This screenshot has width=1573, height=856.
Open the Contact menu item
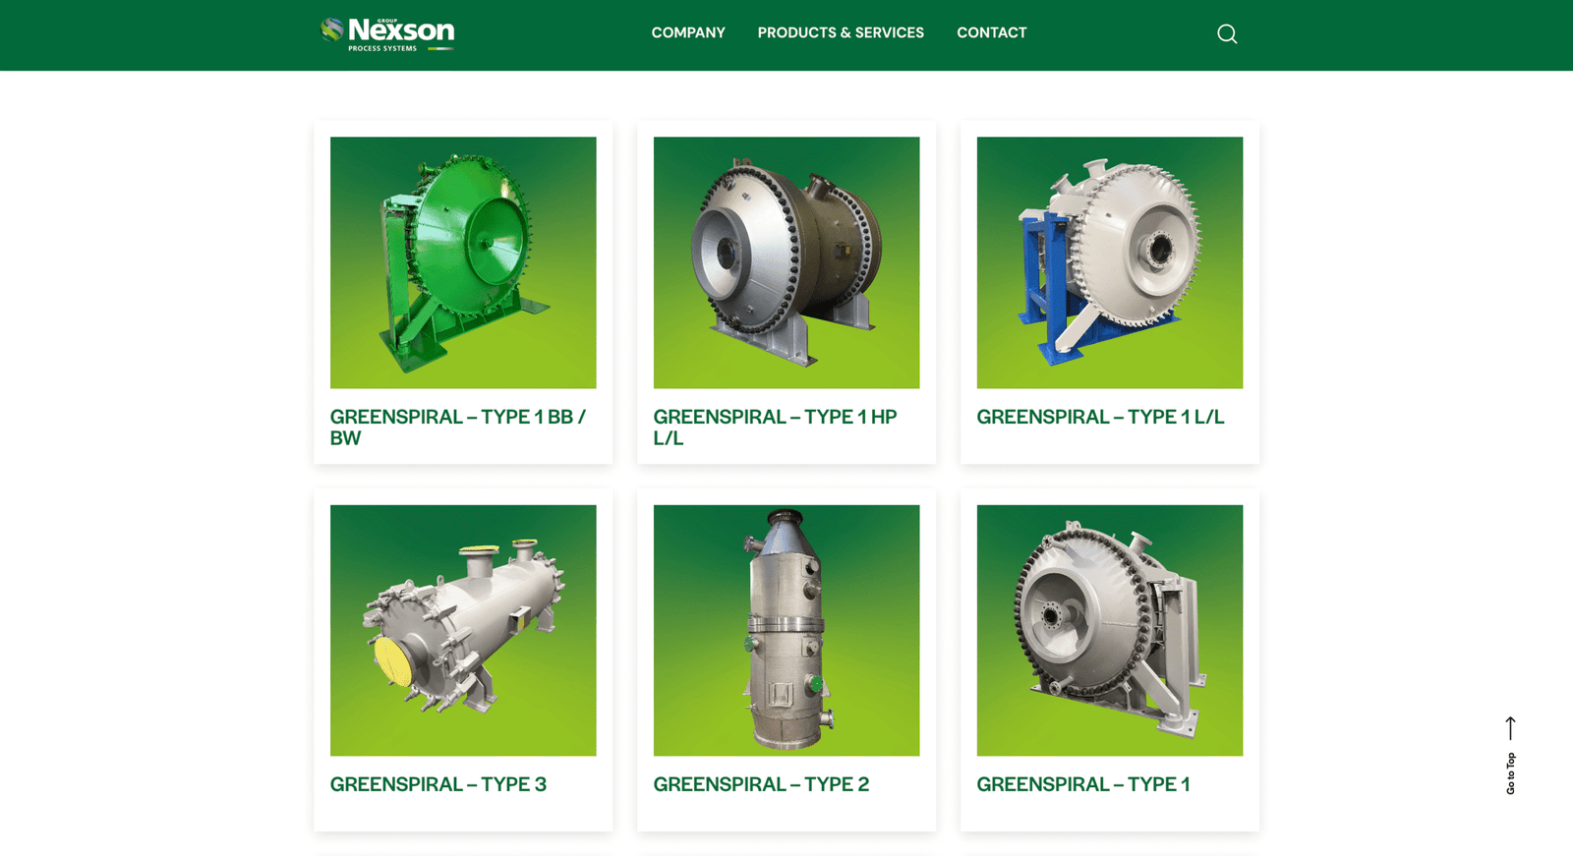tap(992, 32)
